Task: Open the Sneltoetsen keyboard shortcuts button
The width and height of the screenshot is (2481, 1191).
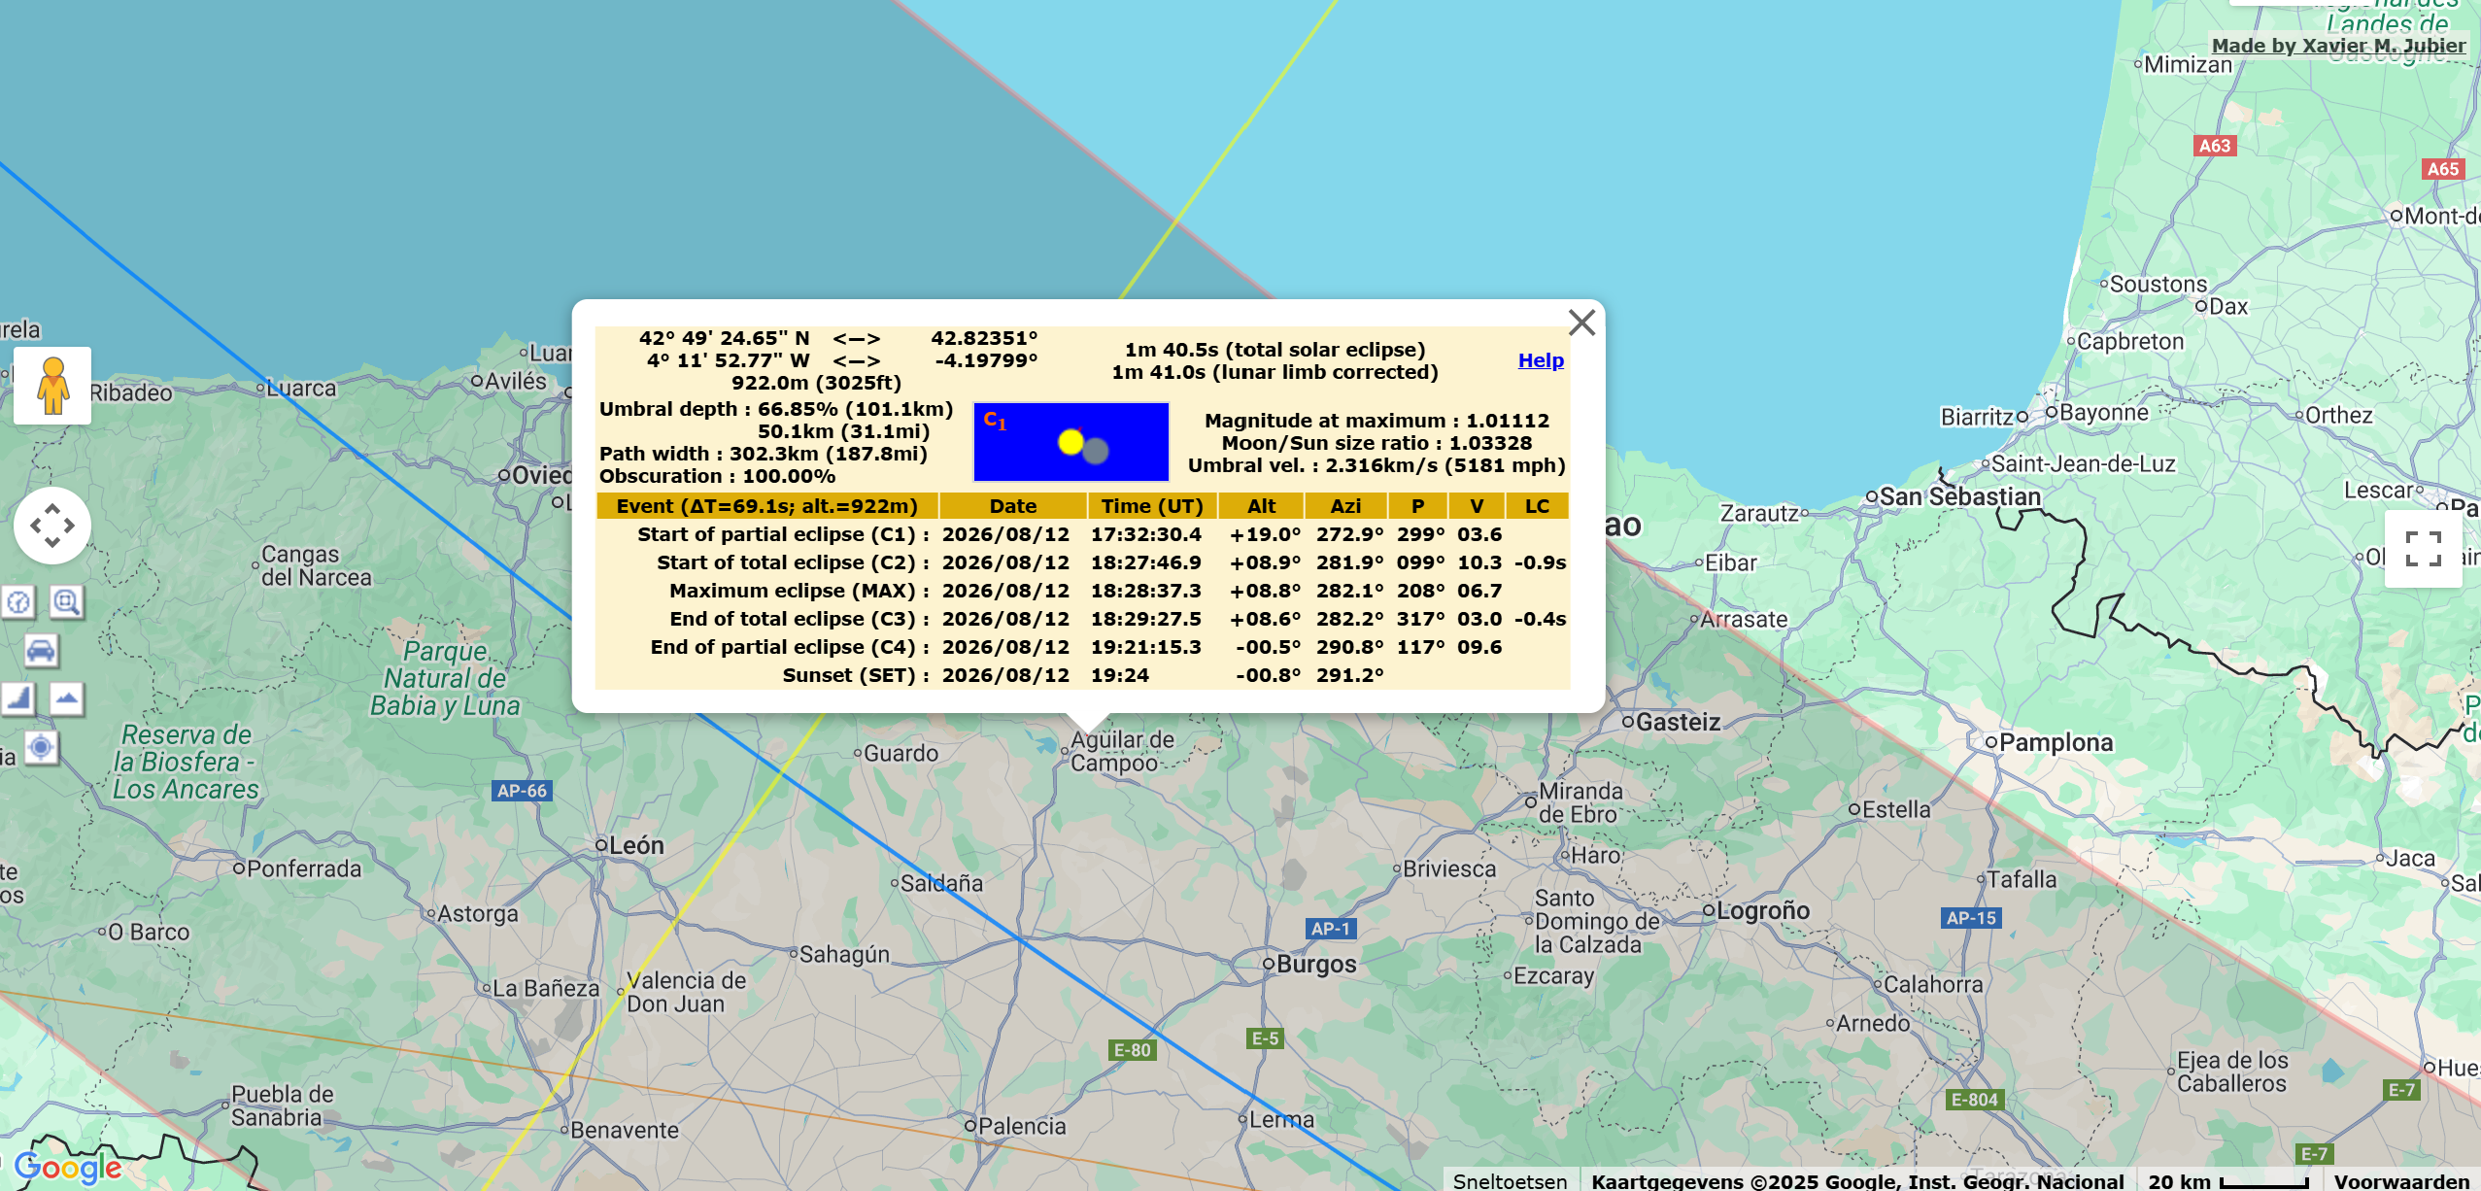Action: pyautogui.click(x=1510, y=1180)
